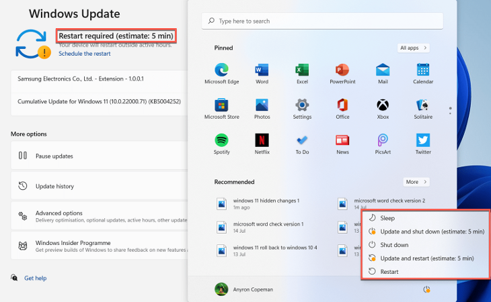
Task: Open the Mail app icon
Action: click(383, 73)
